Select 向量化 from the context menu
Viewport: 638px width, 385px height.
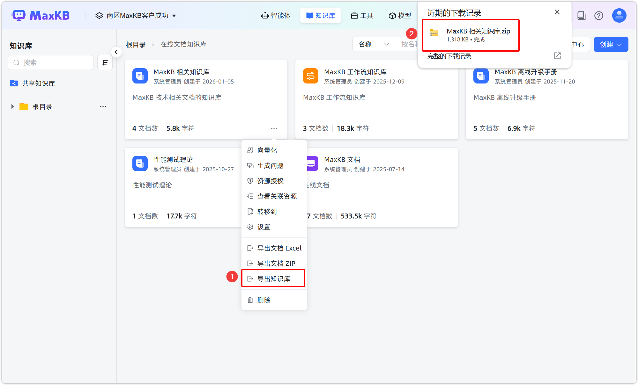274,150
